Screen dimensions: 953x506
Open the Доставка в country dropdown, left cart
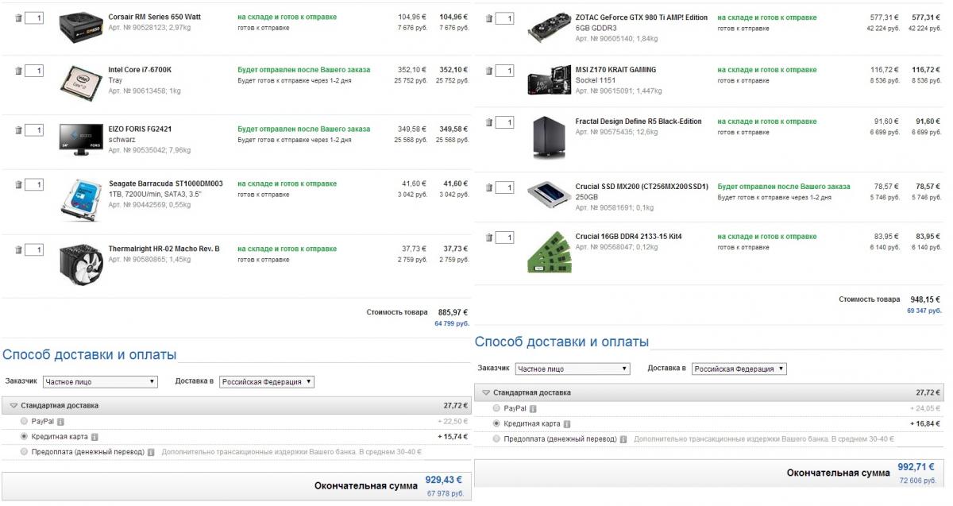pyautogui.click(x=267, y=382)
